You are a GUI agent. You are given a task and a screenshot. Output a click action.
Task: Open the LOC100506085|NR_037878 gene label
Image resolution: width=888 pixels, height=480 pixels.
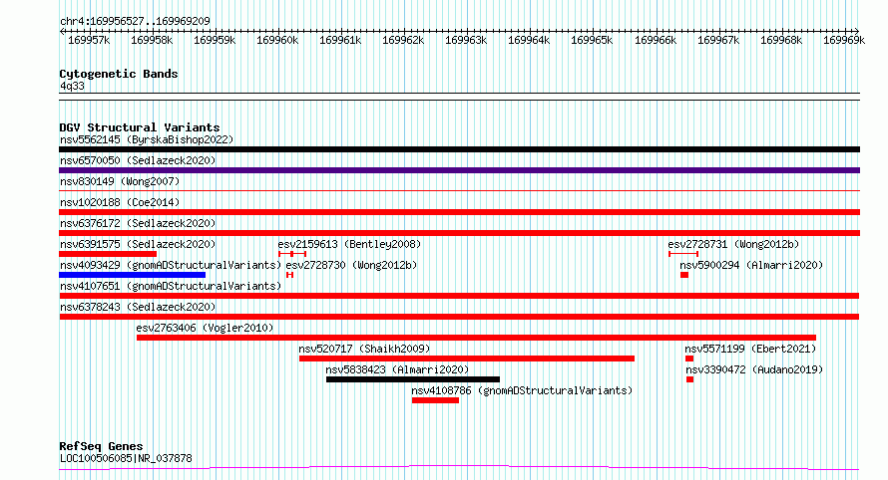[x=126, y=458]
